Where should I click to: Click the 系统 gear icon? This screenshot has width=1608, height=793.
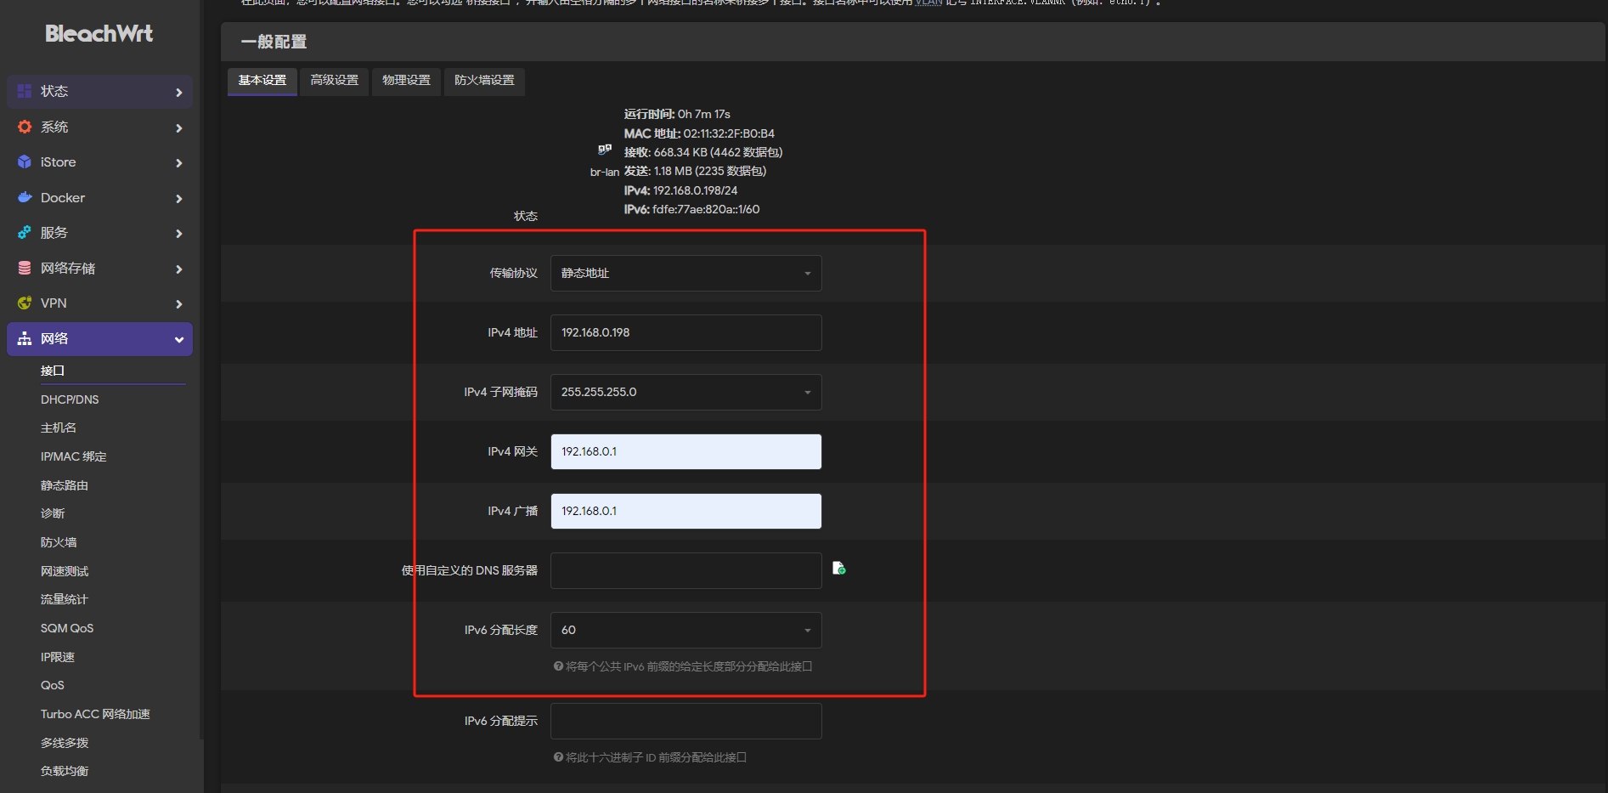pyautogui.click(x=25, y=127)
